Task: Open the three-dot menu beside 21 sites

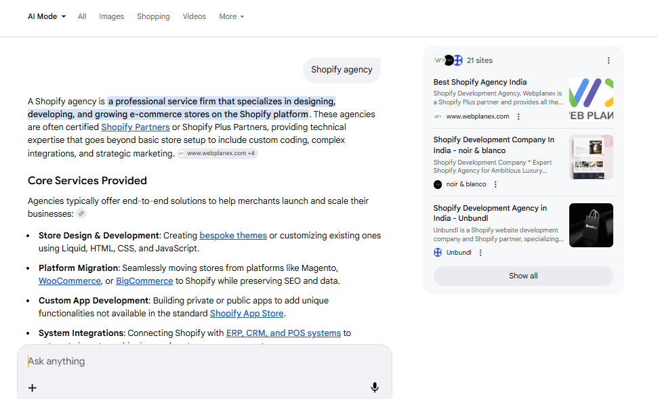Action: 609,60
